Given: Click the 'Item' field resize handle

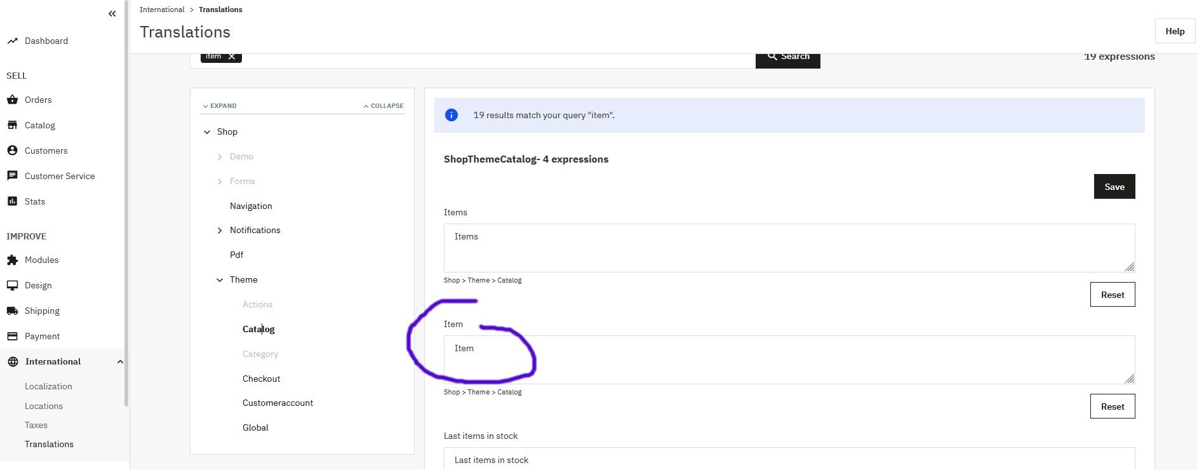Looking at the screenshot, I should [1129, 379].
